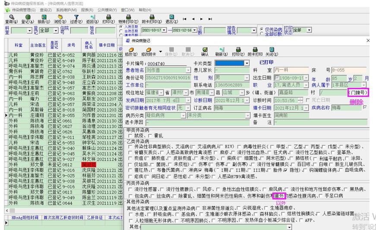Open end date 2021-12-16 dropdown

[195, 30]
